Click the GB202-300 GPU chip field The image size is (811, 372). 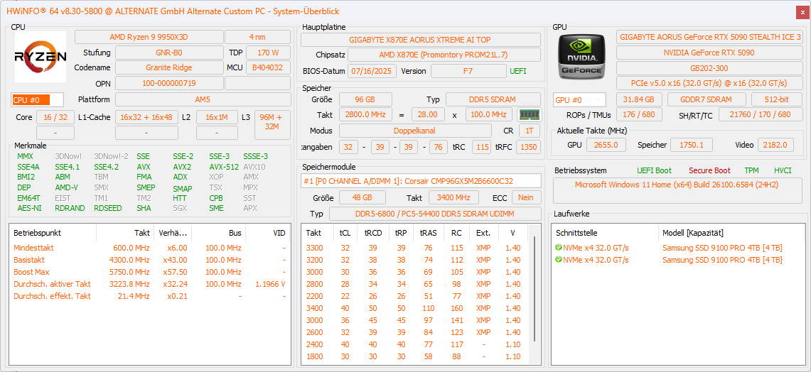[x=709, y=67]
